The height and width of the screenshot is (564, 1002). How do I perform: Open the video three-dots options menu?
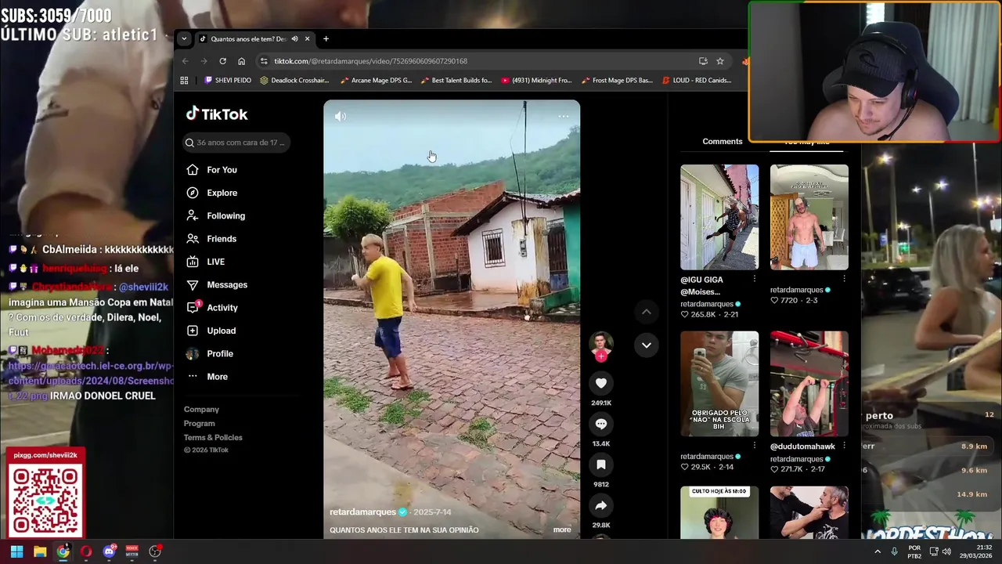[x=563, y=116]
